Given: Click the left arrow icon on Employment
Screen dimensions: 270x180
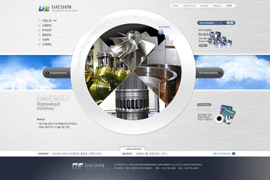Looking at the screenshot, I should 48,73.
